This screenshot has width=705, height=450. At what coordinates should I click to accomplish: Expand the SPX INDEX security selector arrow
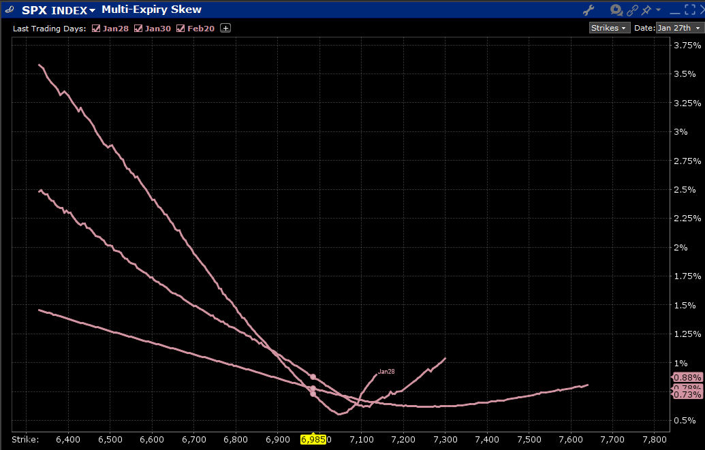click(91, 10)
